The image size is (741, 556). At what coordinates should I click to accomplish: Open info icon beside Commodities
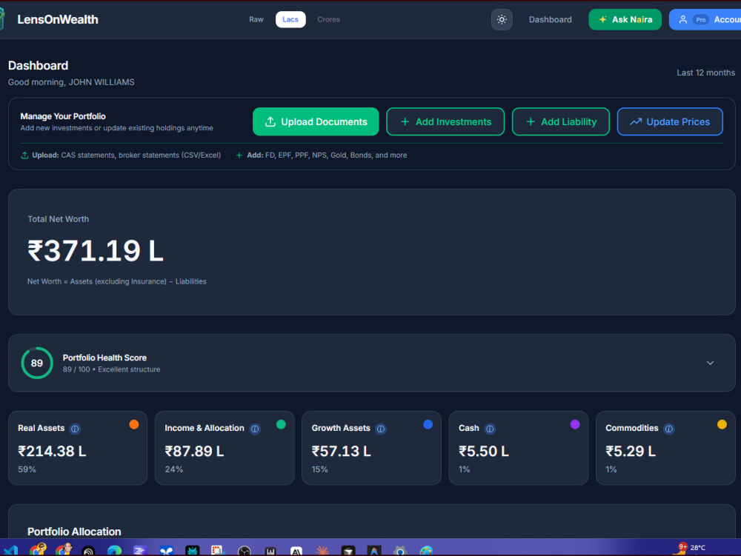click(668, 429)
